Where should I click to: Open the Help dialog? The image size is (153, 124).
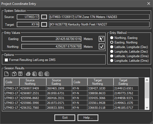pyautogui.click(x=88, y=118)
